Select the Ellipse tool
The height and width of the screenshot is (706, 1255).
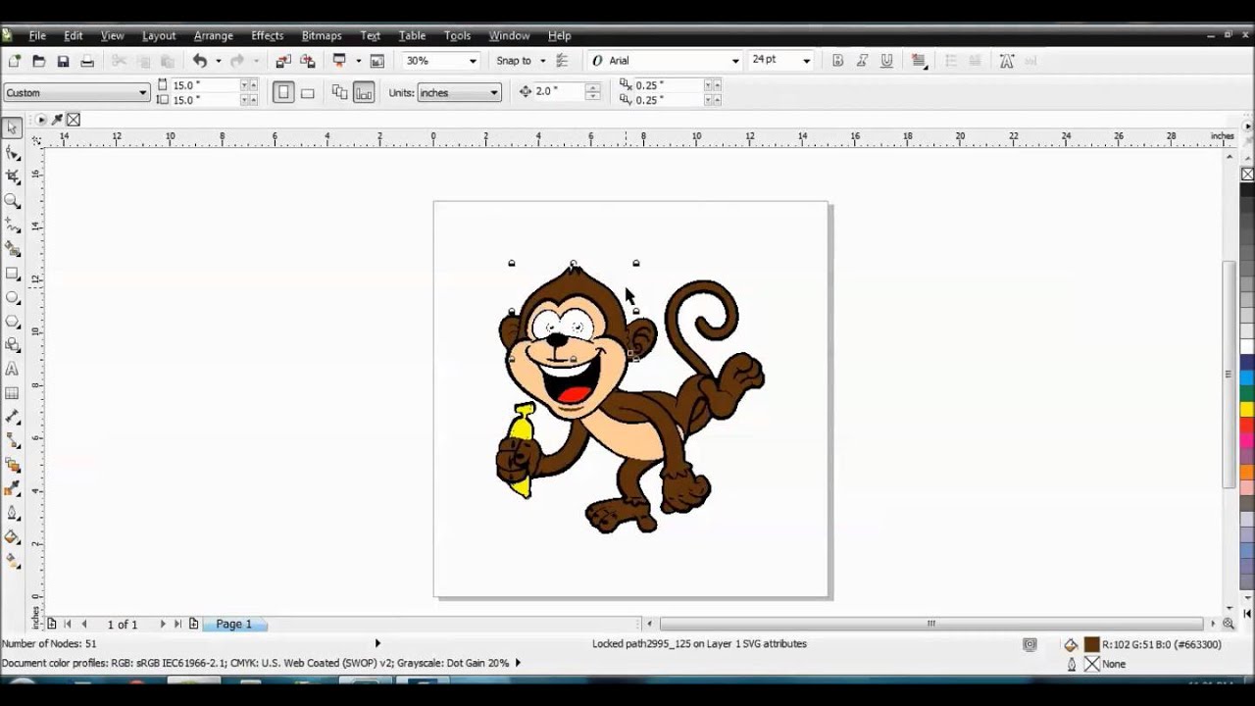12,297
